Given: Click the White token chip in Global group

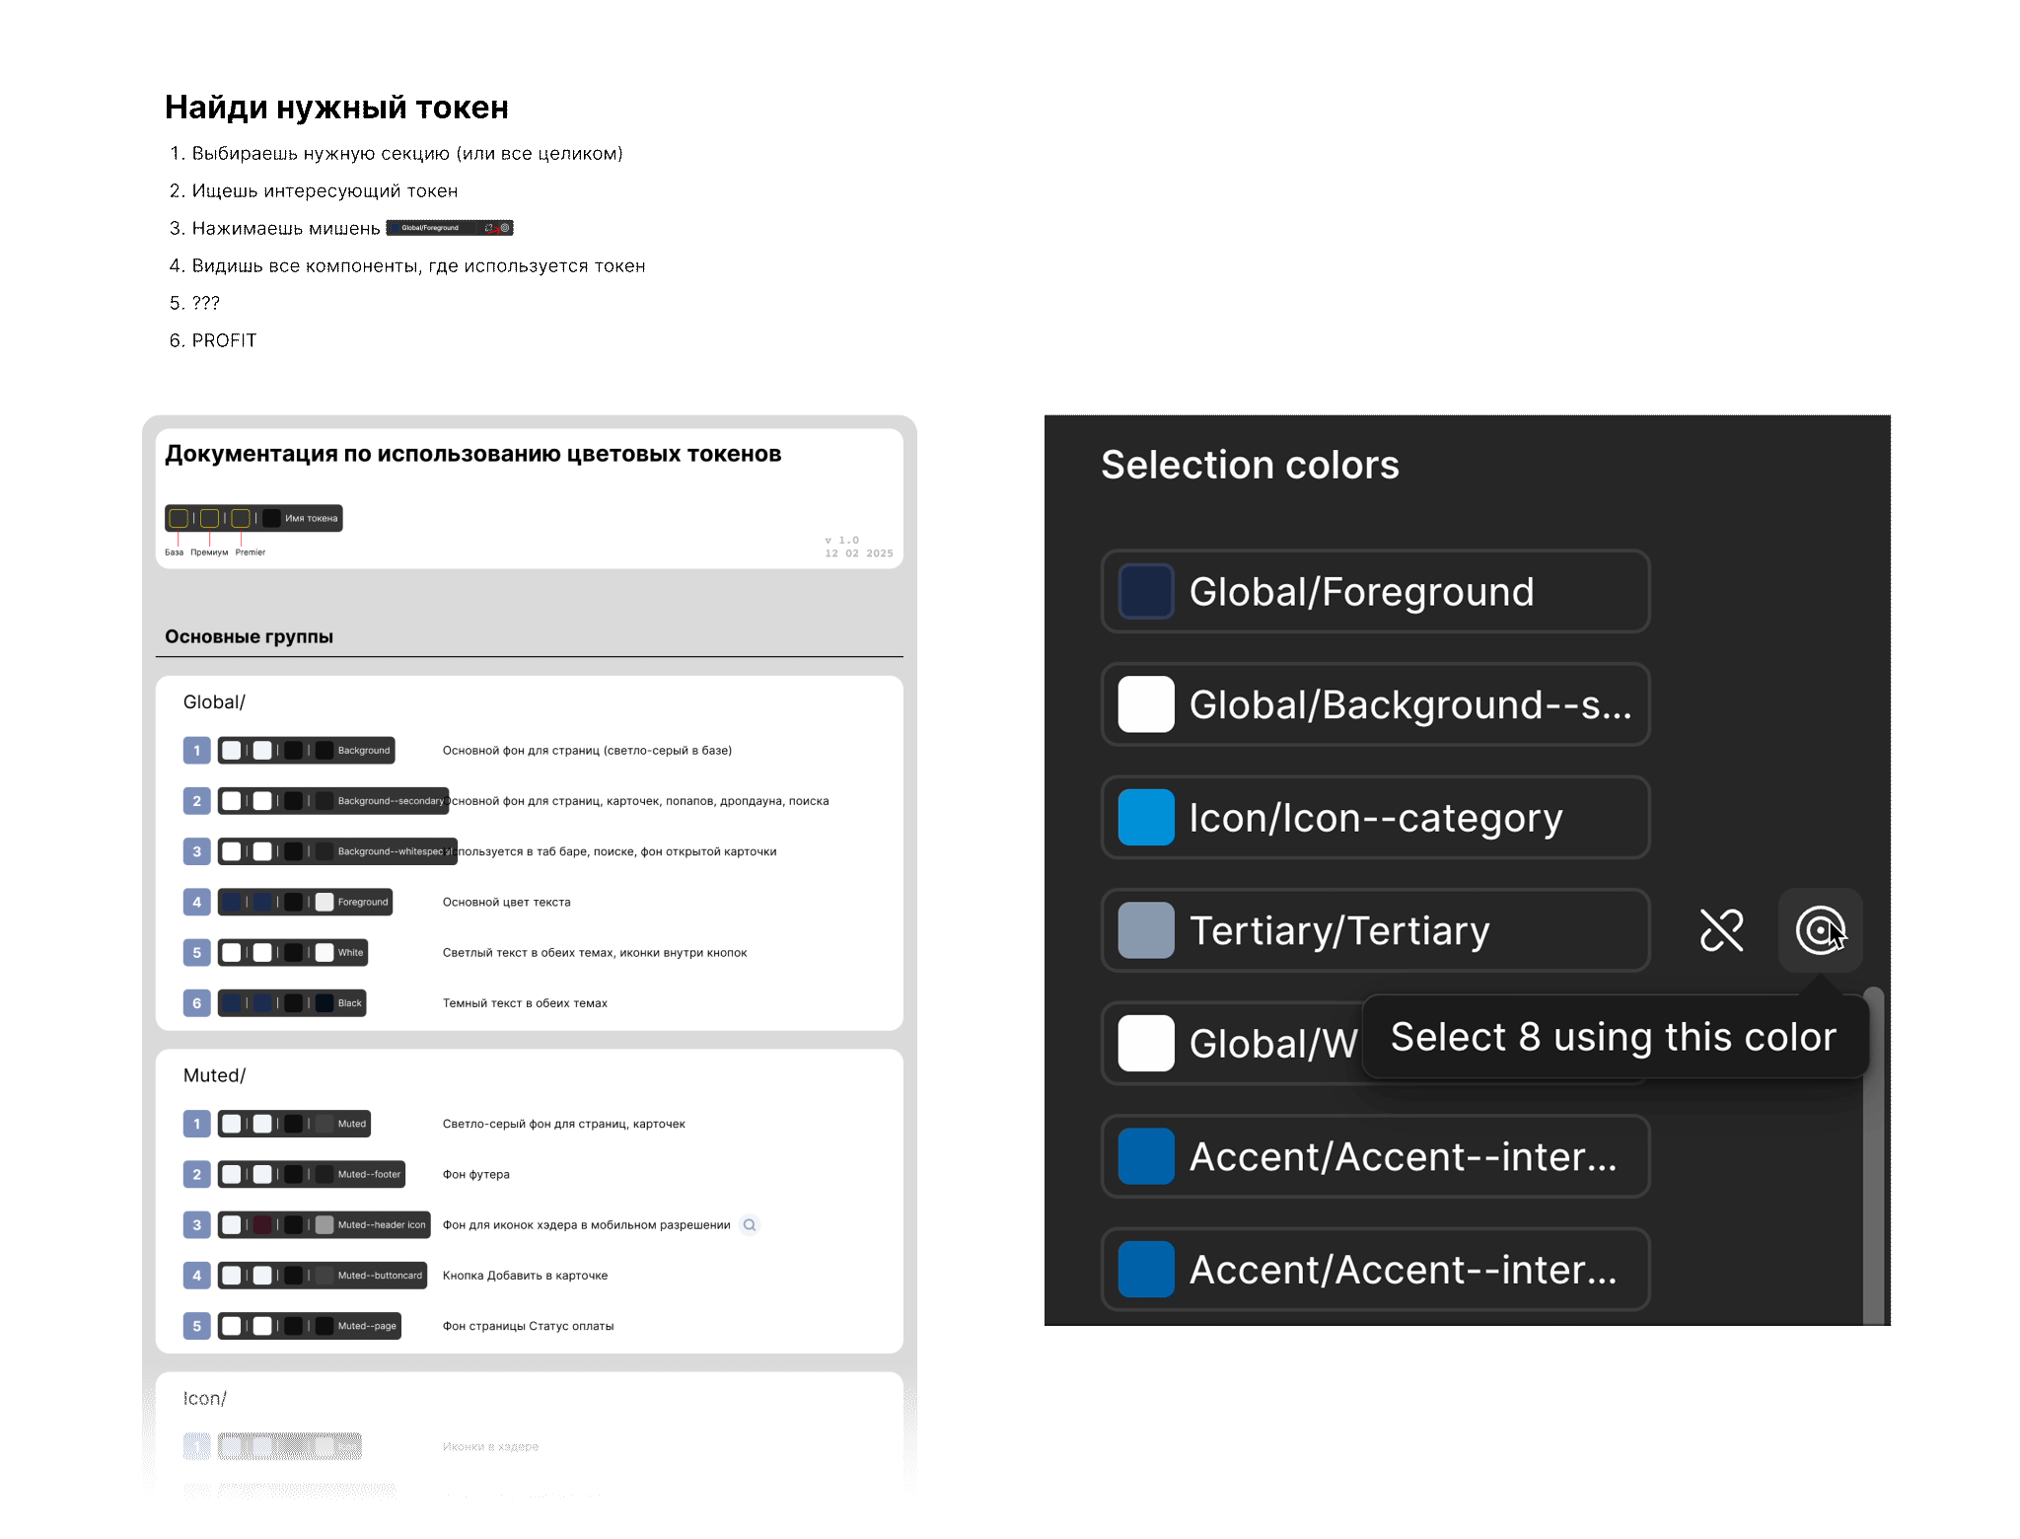Looking at the screenshot, I should tap(292, 952).
